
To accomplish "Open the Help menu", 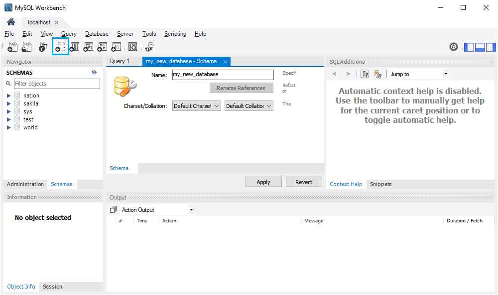I will point(200,34).
